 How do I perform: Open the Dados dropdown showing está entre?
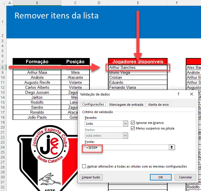[107, 136]
